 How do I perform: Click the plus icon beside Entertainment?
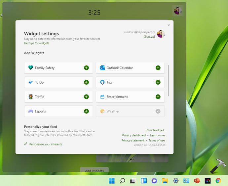coord(158,97)
